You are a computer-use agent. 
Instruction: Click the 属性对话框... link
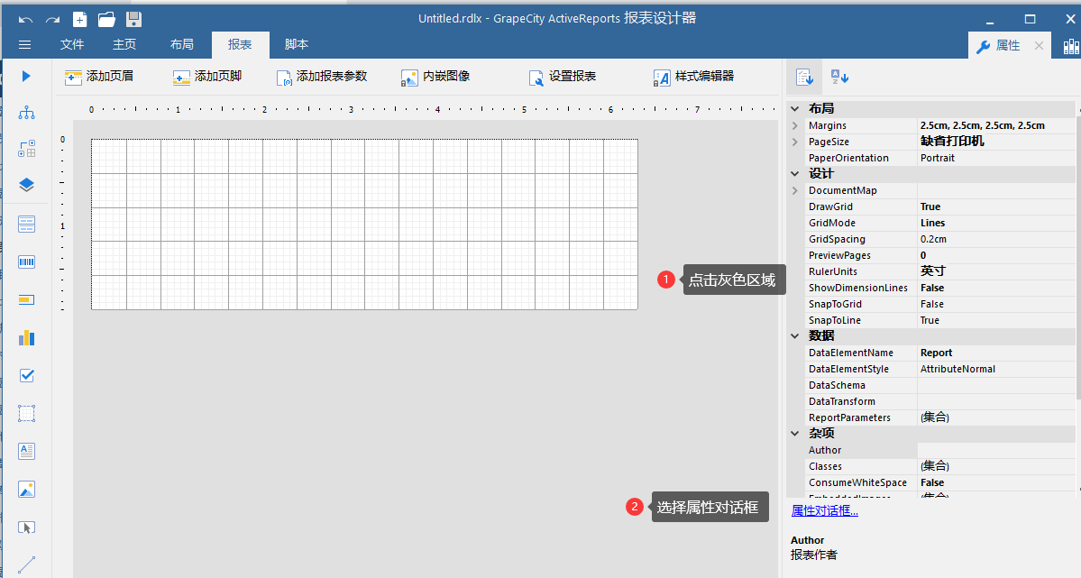pos(825,510)
